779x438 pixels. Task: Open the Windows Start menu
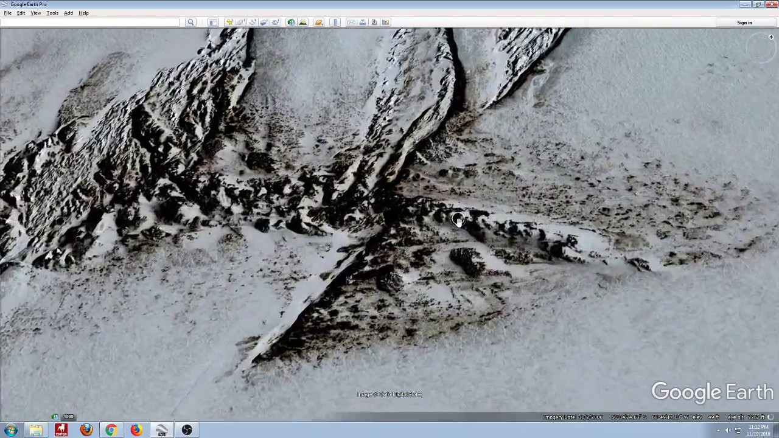point(10,430)
